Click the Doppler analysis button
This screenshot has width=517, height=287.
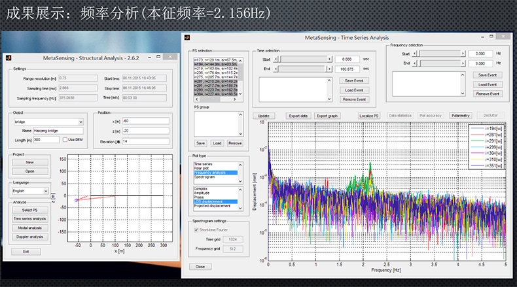pos(30,237)
